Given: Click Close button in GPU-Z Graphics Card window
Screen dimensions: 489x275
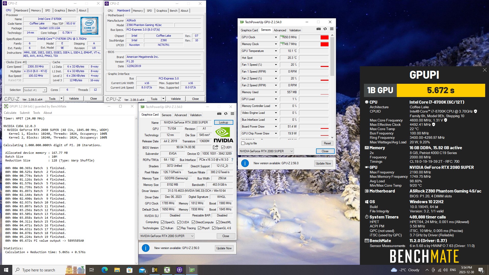Looking at the screenshot, I should 226,236.
